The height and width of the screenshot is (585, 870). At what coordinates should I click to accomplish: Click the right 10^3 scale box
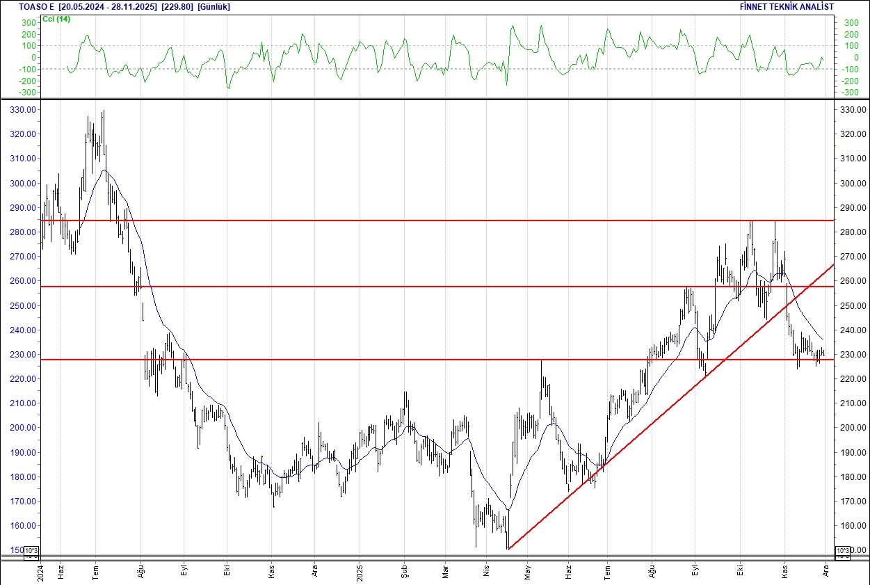(x=842, y=552)
